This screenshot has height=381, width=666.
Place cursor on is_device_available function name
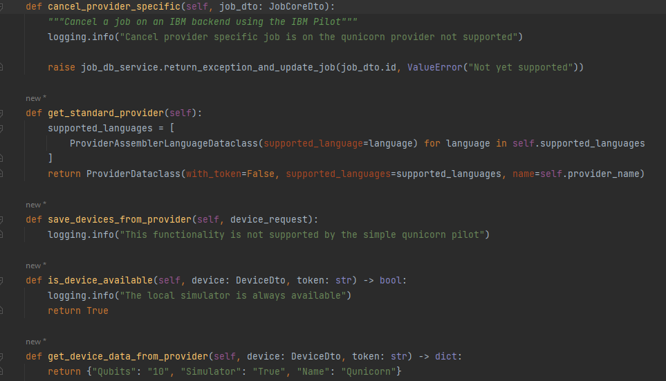(x=100, y=280)
